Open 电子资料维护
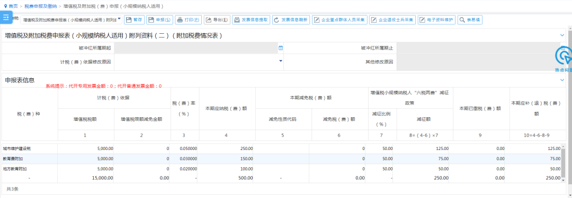Viewport: 572px width, 198px height. 436,20
